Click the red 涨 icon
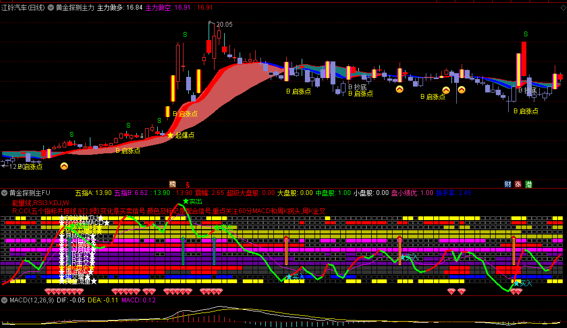The height and width of the screenshot is (328, 567). tap(518, 184)
